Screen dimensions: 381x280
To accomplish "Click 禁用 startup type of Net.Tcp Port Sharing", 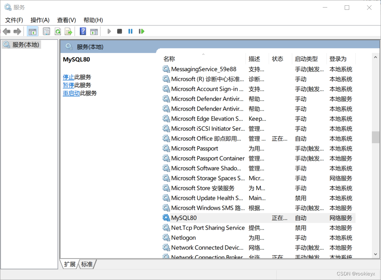I will 300,228.
